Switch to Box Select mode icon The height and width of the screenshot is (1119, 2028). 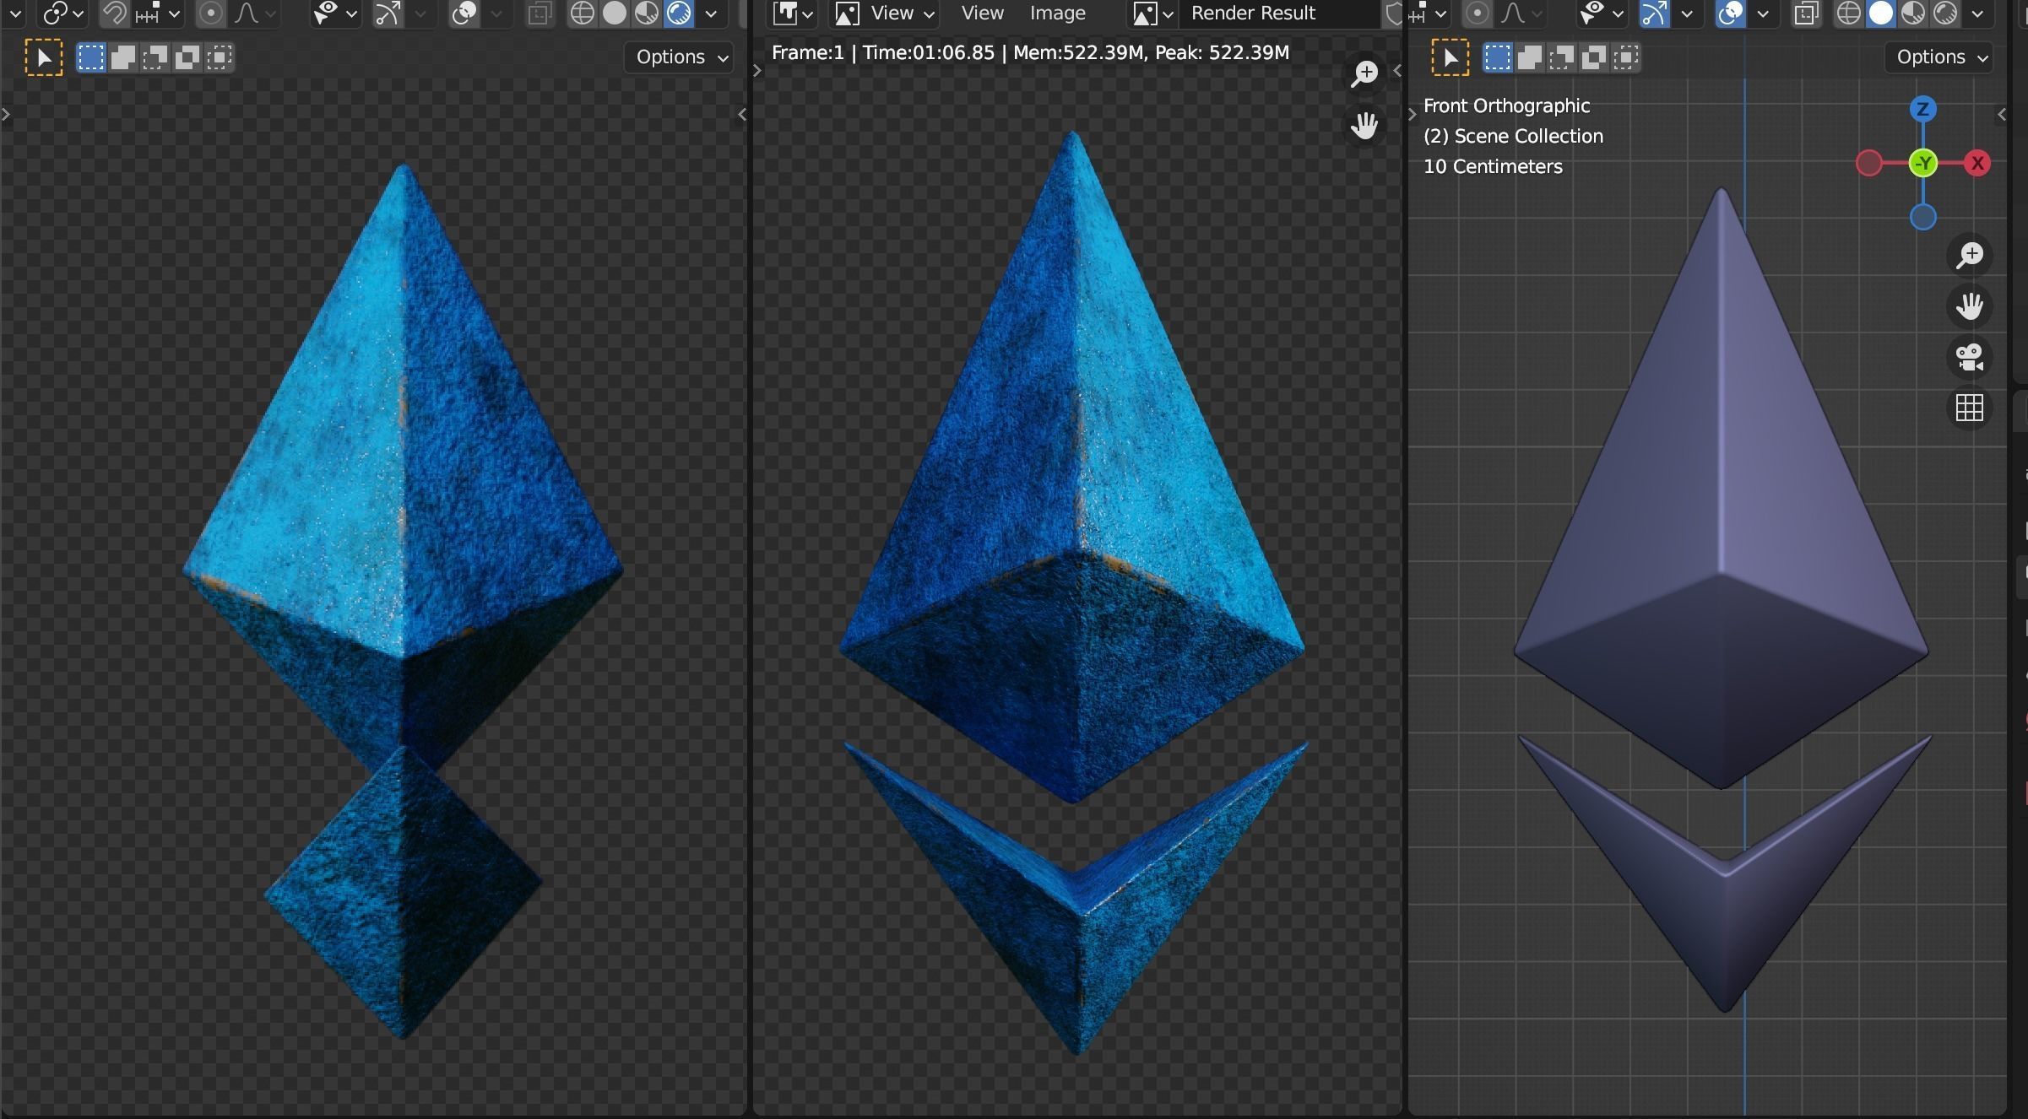click(1499, 57)
